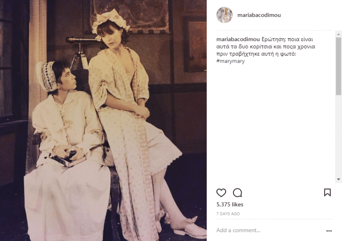Click the 7 DAYS AGO timestamp

pyautogui.click(x=228, y=214)
